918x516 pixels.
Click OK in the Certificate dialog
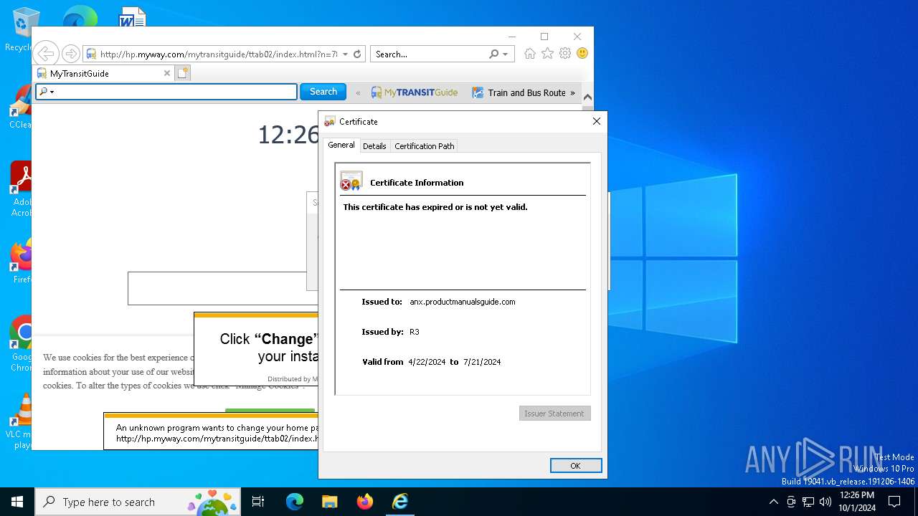pyautogui.click(x=575, y=466)
